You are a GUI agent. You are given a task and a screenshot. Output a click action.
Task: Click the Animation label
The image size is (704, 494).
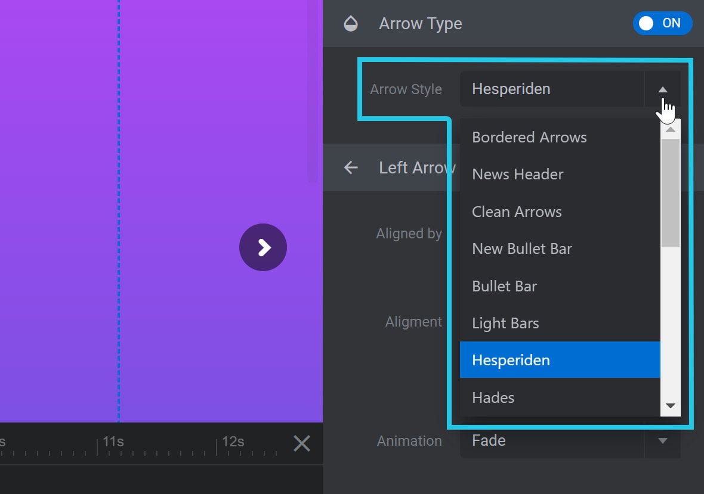pos(409,440)
